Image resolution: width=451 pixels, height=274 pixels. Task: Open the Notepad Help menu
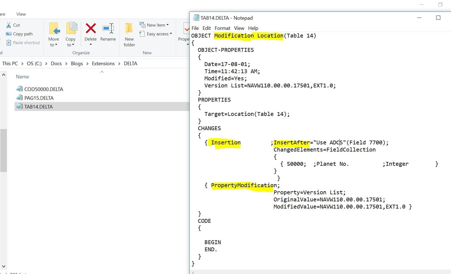(x=253, y=28)
